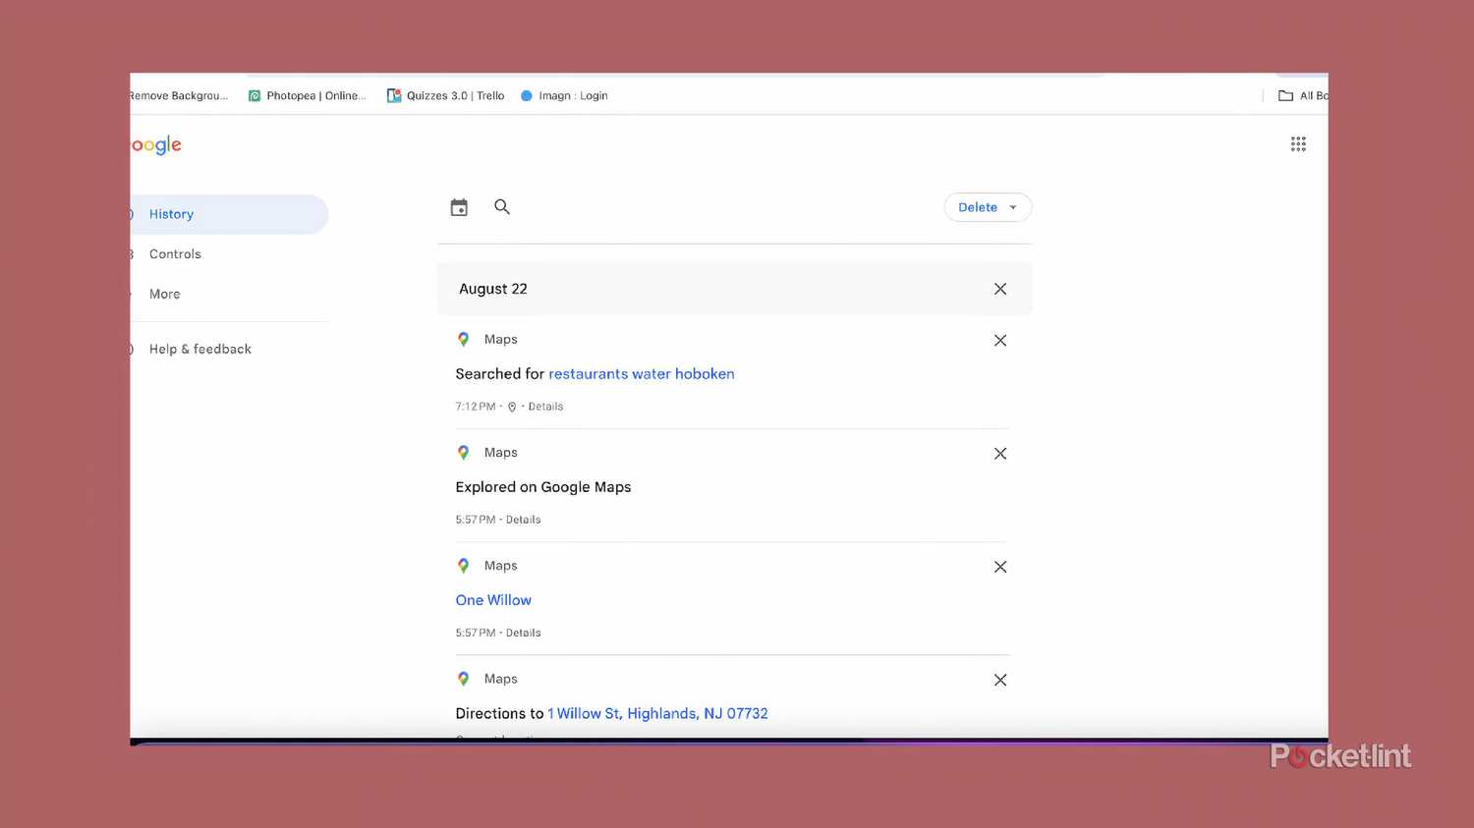Image resolution: width=1474 pixels, height=828 pixels.
Task: Click the search activity magnifier icon
Action: [x=502, y=207]
